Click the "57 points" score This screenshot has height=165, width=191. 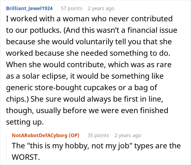(71, 8)
